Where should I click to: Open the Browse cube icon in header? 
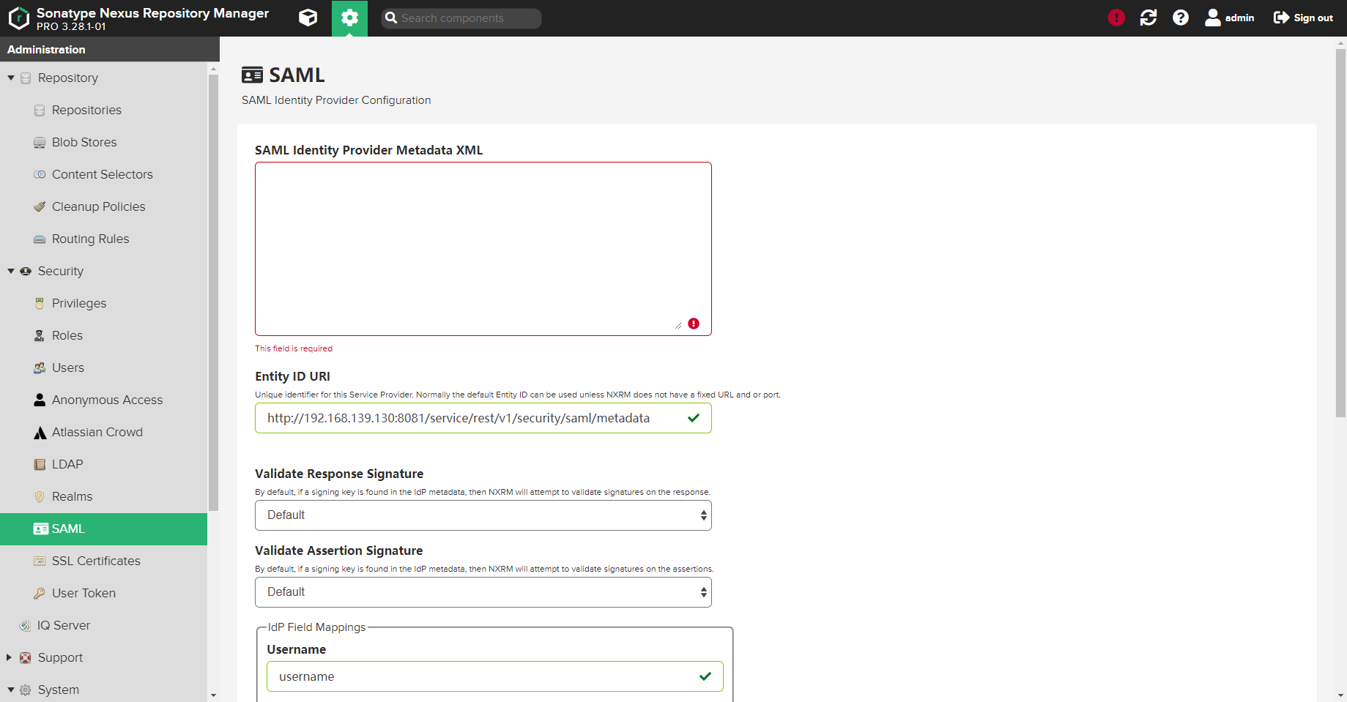tap(308, 18)
